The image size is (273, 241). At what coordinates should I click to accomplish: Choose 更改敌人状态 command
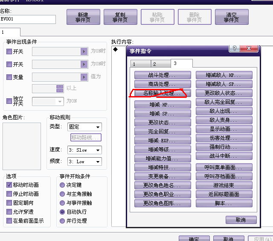click(224, 93)
